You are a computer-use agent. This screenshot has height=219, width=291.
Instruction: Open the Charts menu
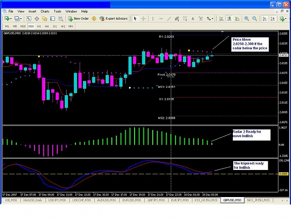(45, 11)
